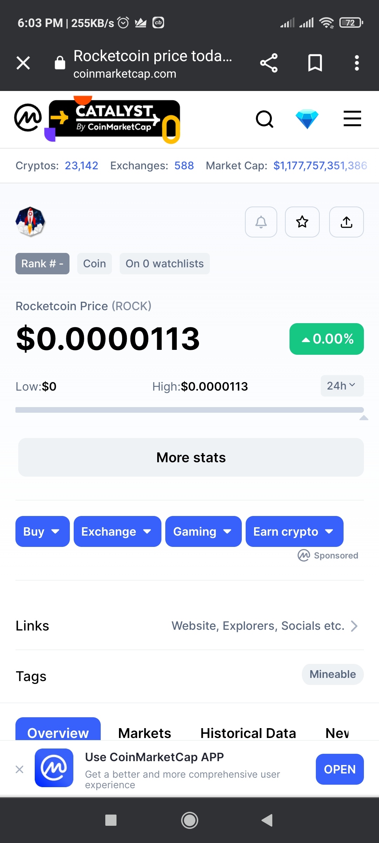This screenshot has height=843, width=379.
Task: Open the Exchange dropdown
Action: 117,531
